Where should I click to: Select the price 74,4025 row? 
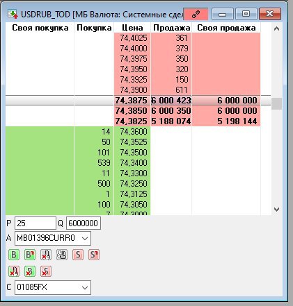tap(134, 38)
